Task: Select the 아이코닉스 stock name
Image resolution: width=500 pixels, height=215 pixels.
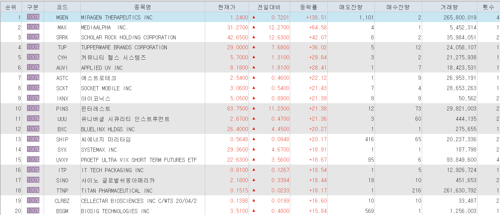Action: pos(96,99)
